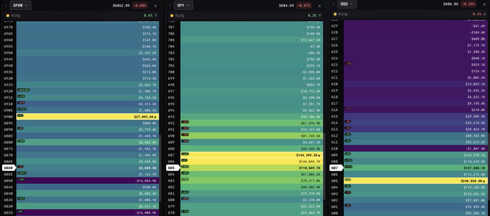This screenshot has width=490, height=216.
Task: Click the -97% badge at QQQ strike 616
Action: (x=348, y=109)
